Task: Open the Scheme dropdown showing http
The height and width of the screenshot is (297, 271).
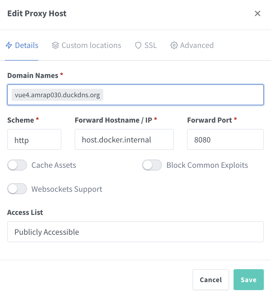Action: (34, 140)
